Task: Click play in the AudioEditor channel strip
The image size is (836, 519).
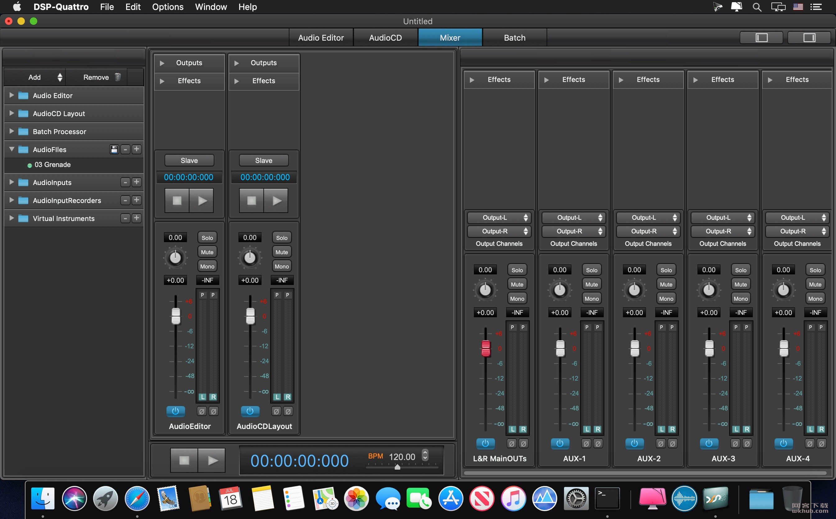Action: 202,201
